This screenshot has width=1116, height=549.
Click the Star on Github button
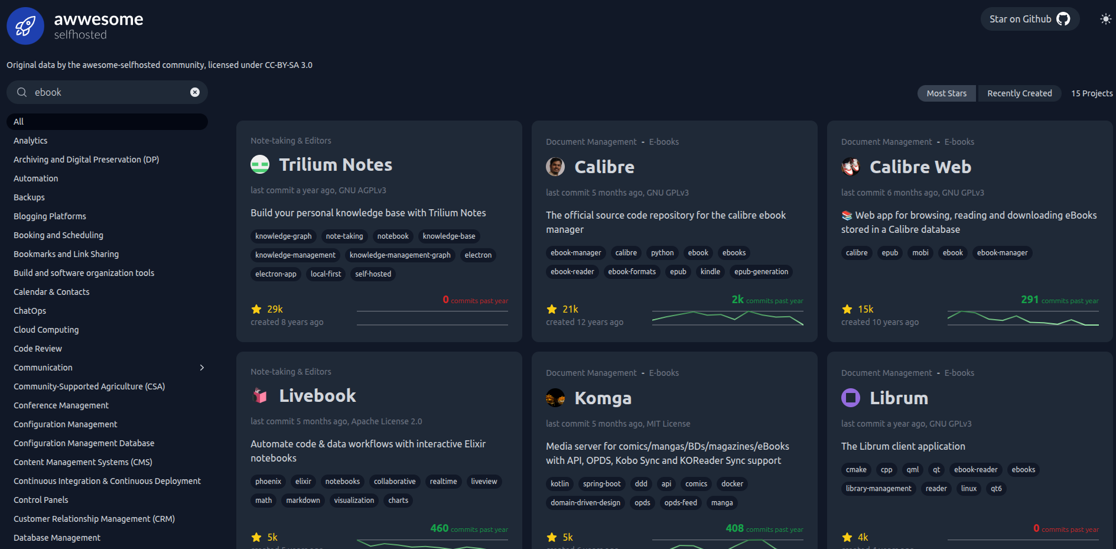pos(1030,19)
